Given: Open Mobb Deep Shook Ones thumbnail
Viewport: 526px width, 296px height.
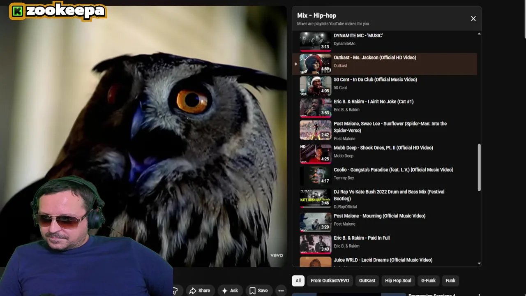Looking at the screenshot, I should 315,154.
